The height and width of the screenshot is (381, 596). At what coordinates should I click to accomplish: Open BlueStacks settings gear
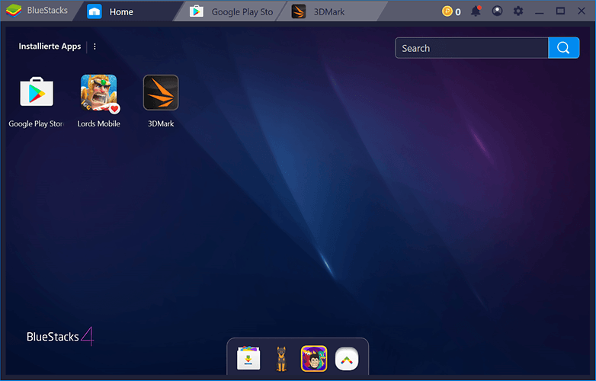click(518, 11)
